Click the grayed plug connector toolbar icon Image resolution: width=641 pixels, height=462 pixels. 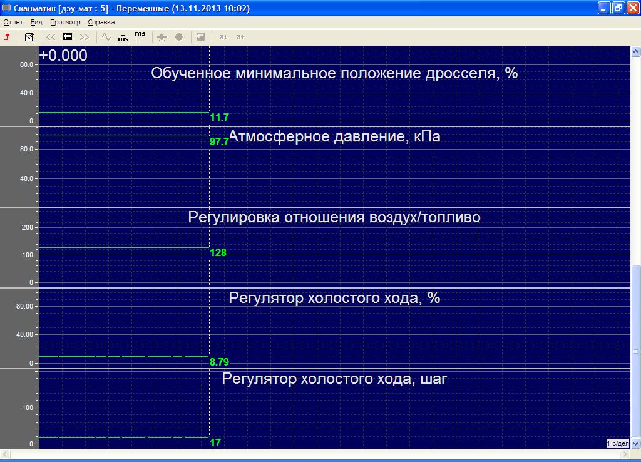point(162,37)
